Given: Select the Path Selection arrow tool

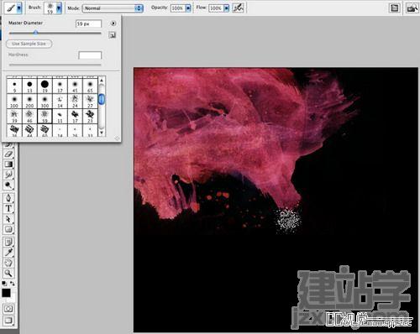Looking at the screenshot, I should (x=8, y=219).
